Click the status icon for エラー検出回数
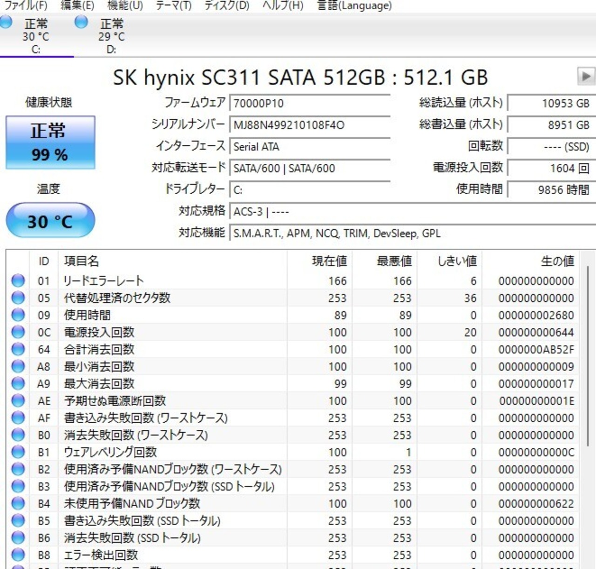This screenshot has width=596, height=569. 18,555
